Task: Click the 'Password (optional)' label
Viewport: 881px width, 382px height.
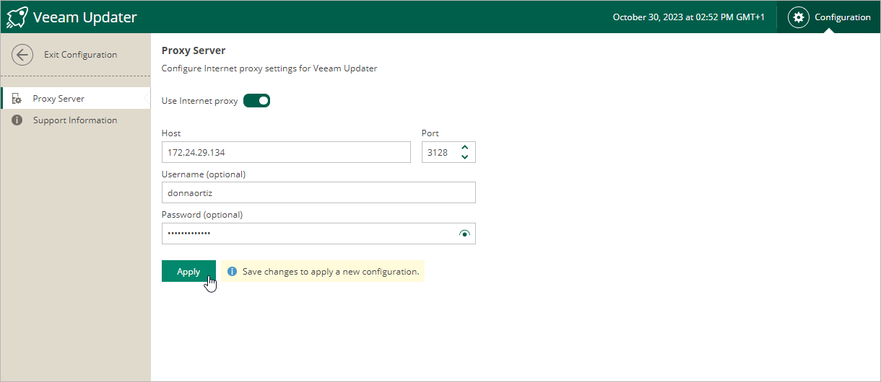Action: (x=202, y=215)
